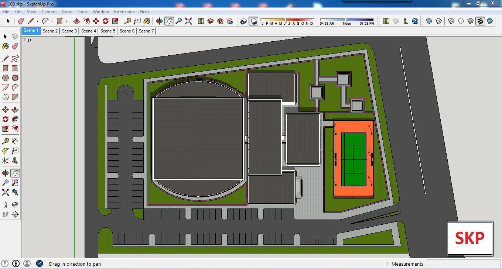Click the Photo Textures person icon

(x=406, y=21)
